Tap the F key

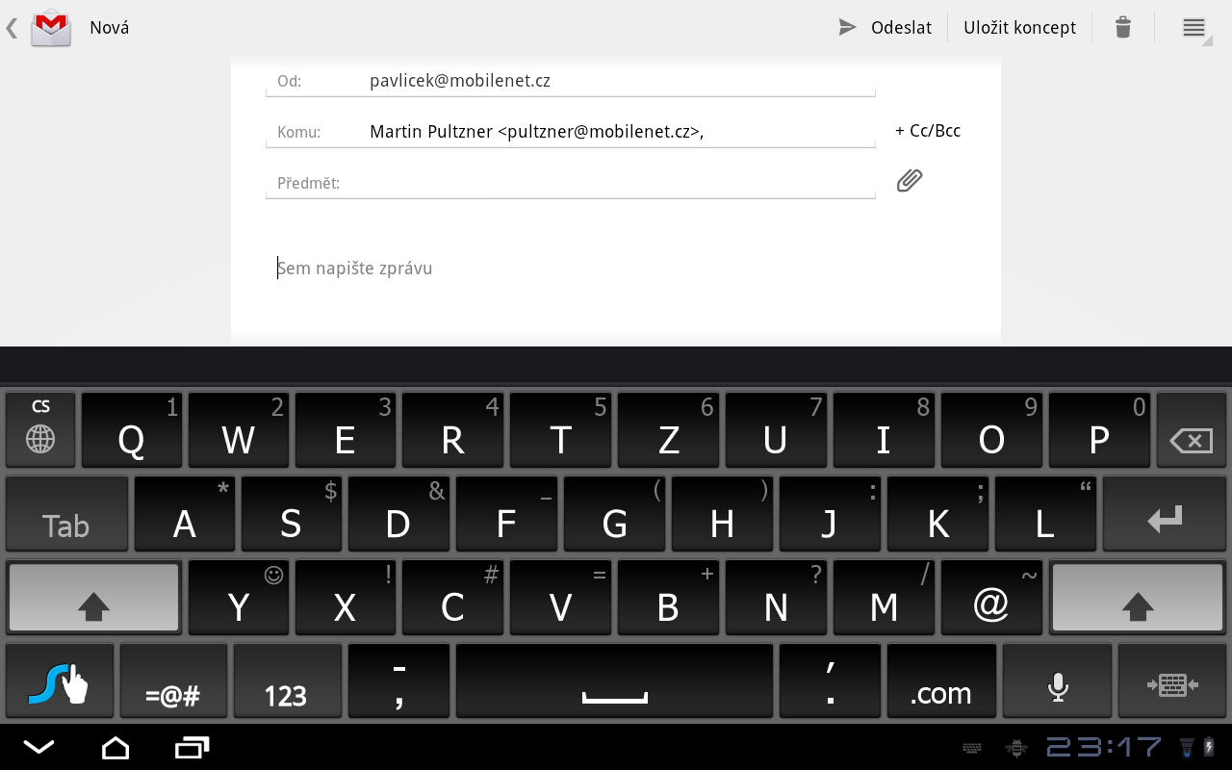pos(506,514)
